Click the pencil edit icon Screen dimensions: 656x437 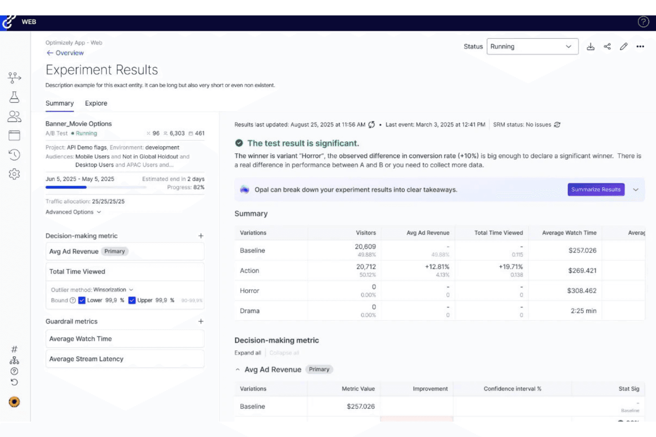[x=624, y=46]
